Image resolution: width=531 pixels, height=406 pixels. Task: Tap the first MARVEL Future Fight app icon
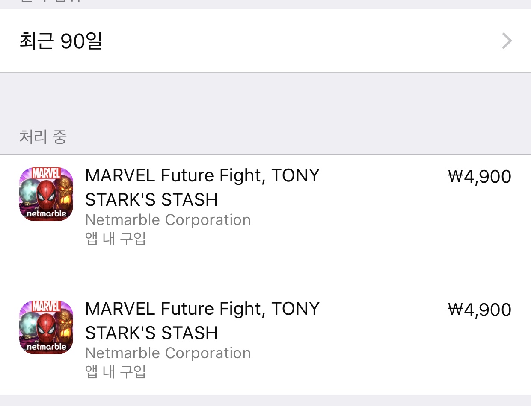(46, 194)
